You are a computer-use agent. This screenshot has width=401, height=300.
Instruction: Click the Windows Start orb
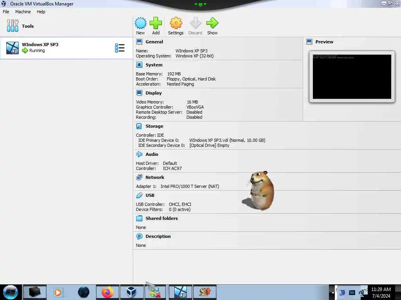10,292
